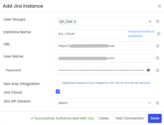Image resolution: width=164 pixels, height=125 pixels.
Task: Click info icon beside User Groups field
Action: tap(158, 21)
